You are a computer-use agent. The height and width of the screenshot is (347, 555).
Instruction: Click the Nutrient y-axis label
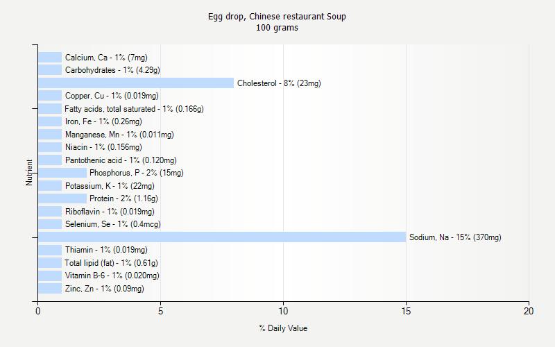30,173
